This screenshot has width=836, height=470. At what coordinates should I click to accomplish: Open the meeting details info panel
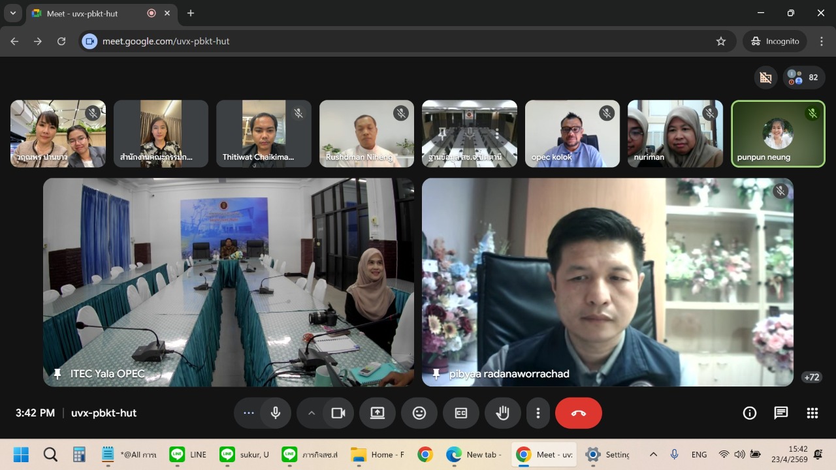point(749,413)
